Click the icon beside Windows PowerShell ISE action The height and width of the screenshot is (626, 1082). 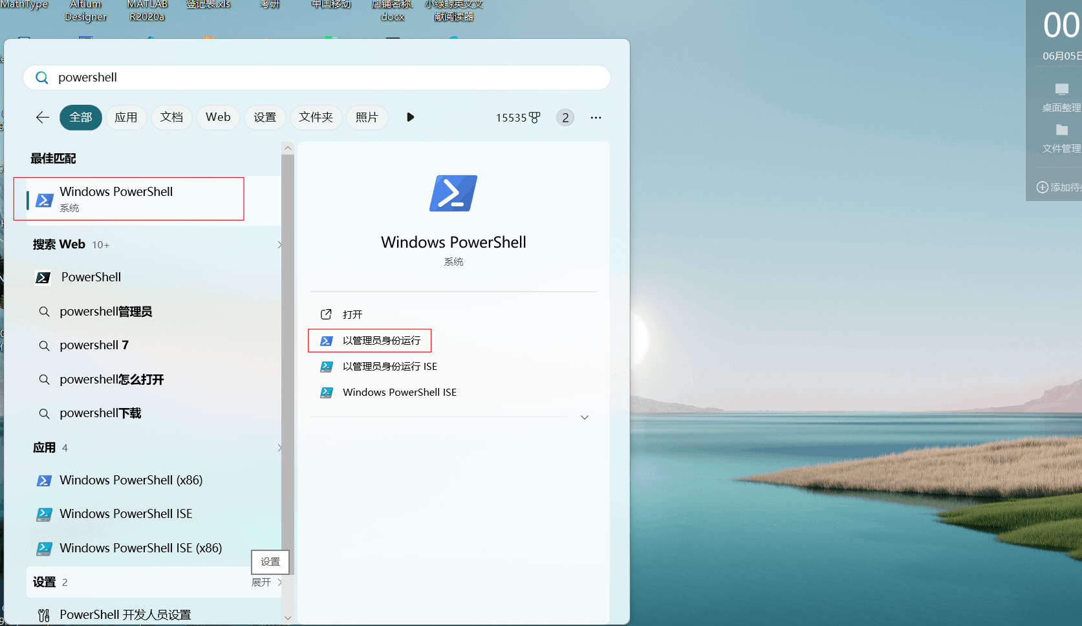click(x=327, y=393)
